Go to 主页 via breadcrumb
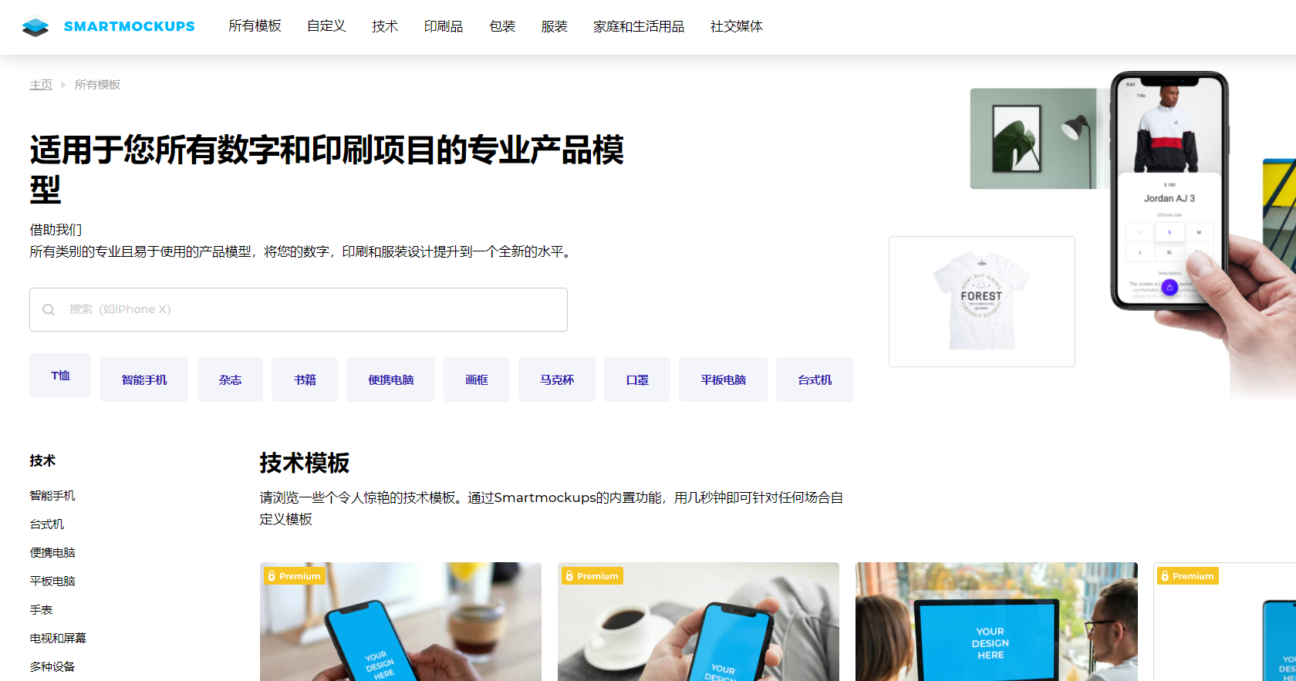The height and width of the screenshot is (681, 1296). 41,85
